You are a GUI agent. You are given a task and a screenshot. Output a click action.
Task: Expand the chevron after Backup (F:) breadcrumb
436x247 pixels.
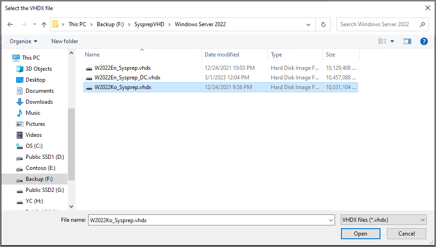coord(129,24)
